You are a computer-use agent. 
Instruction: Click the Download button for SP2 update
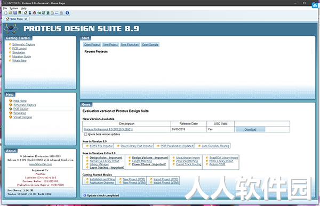(x=250, y=130)
